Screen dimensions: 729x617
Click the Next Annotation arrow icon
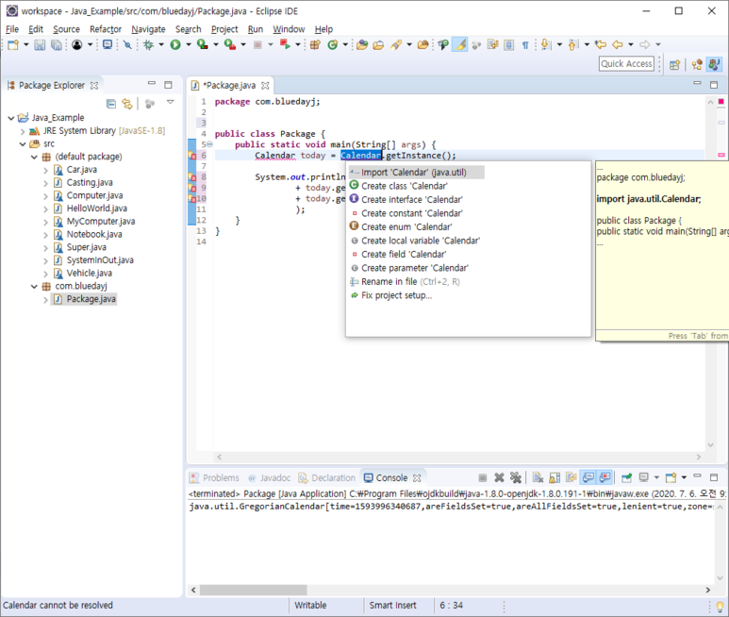point(546,44)
